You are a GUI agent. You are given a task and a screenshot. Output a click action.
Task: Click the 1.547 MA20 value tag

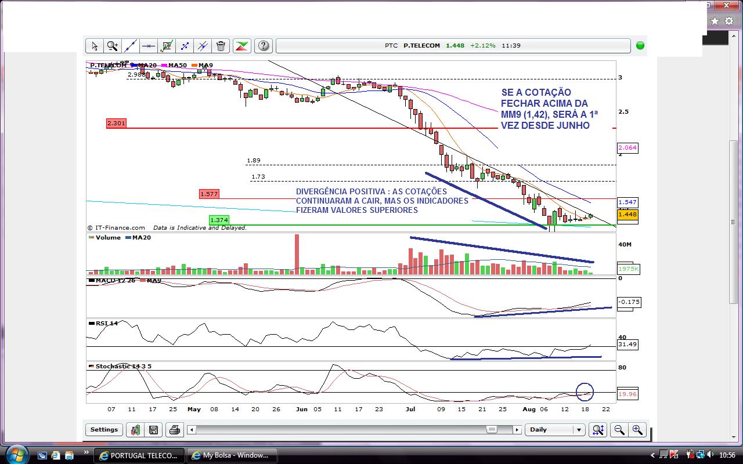point(627,202)
